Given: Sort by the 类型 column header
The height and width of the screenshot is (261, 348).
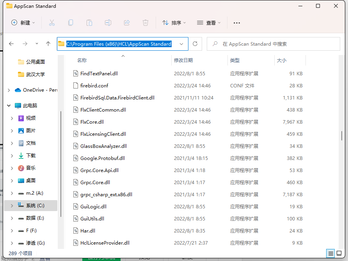Looking at the screenshot, I should 235,60.
